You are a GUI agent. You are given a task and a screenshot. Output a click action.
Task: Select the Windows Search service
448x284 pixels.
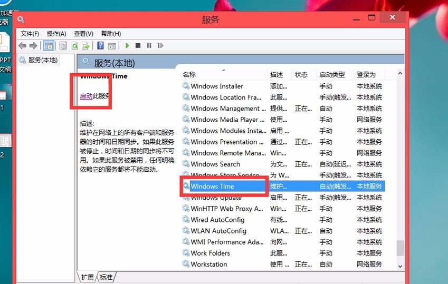(x=283, y=164)
